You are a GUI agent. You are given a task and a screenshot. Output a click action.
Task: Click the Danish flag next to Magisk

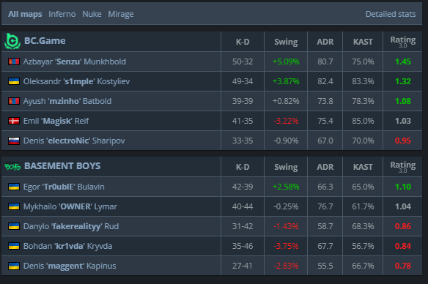[x=14, y=121]
